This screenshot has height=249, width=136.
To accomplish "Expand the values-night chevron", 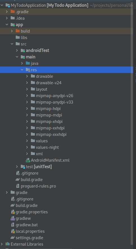I will tap(27, 147).
